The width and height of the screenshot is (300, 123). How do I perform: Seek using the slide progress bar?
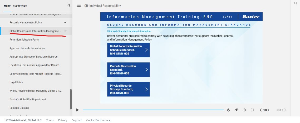[x=153, y=110]
